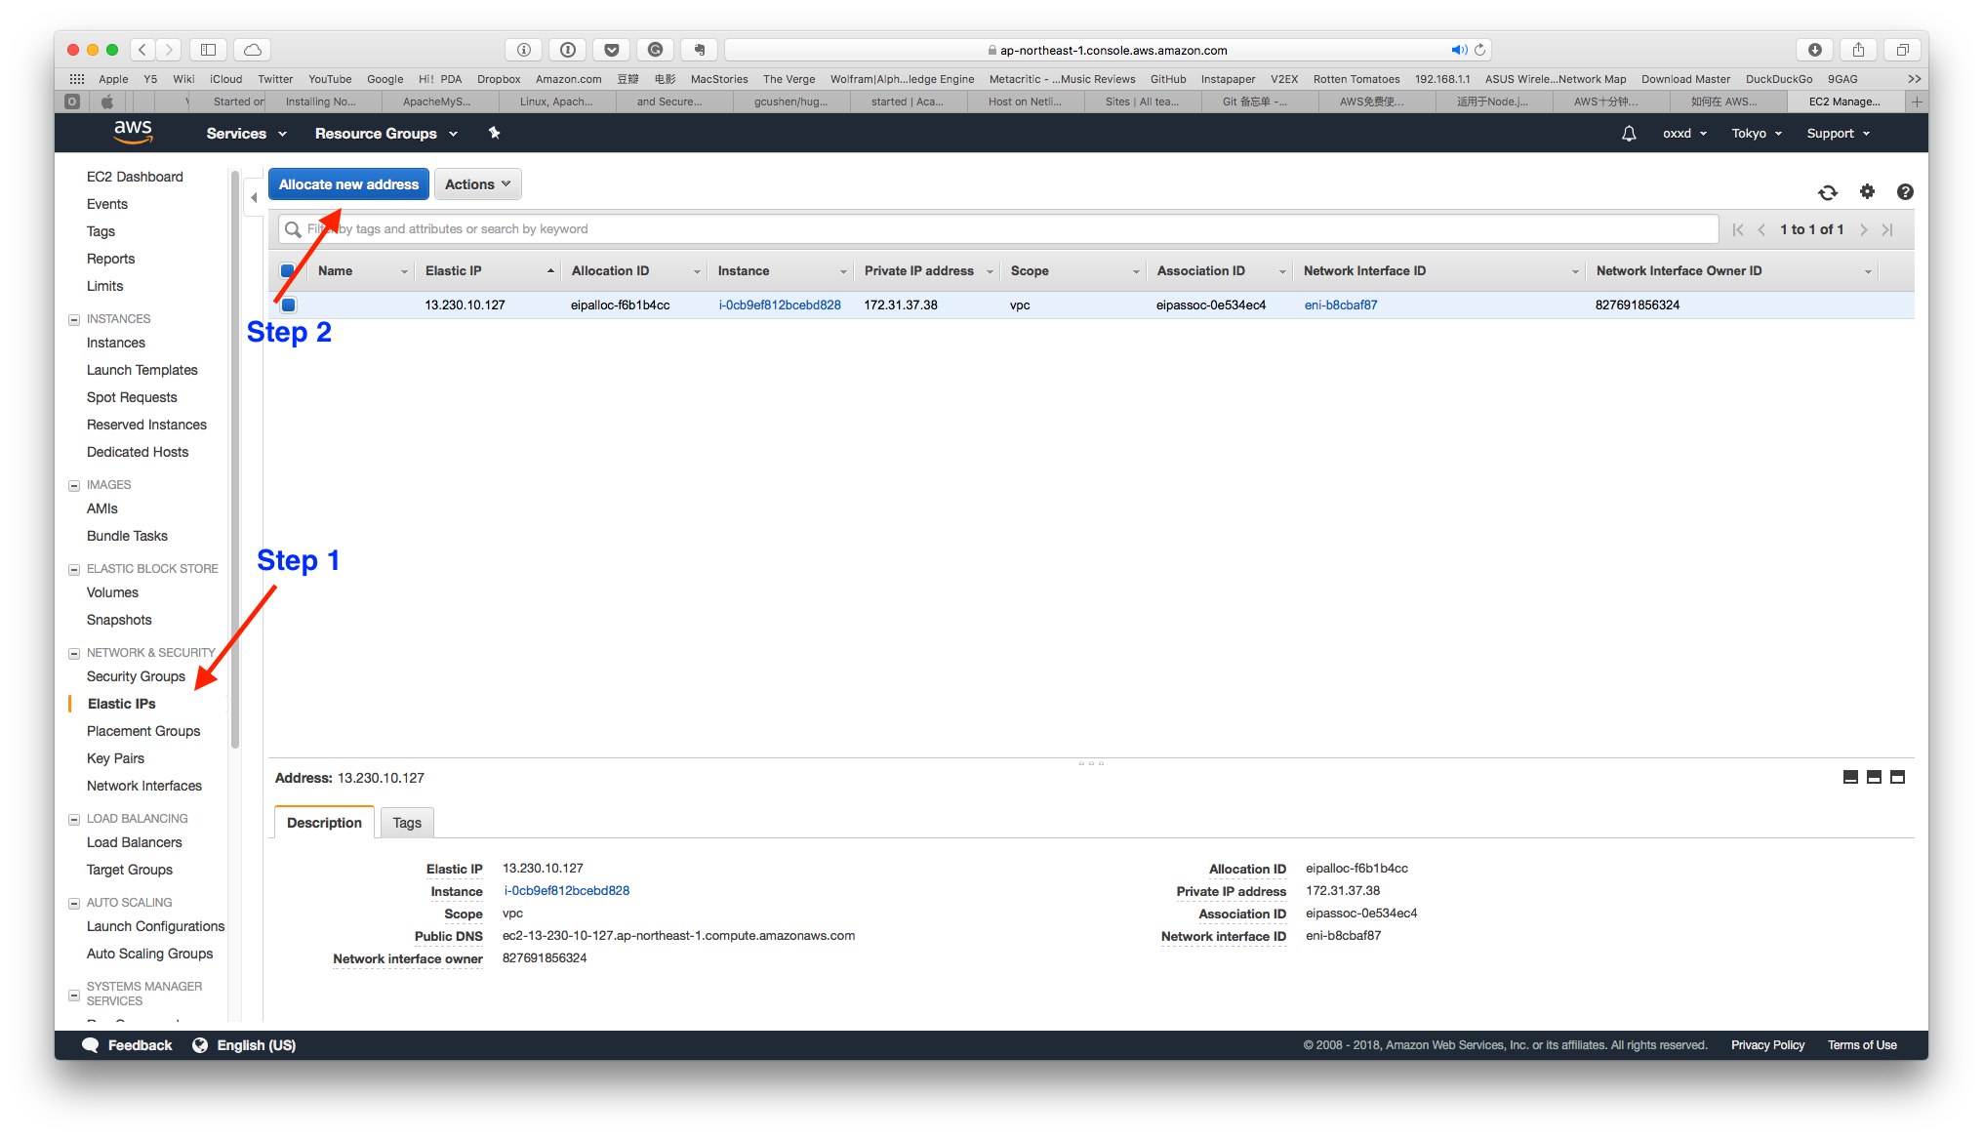Open Security Groups in sidebar
Viewport: 1983px width, 1138px height.
coord(136,676)
